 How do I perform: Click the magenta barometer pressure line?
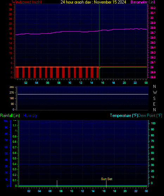coord(81,31)
